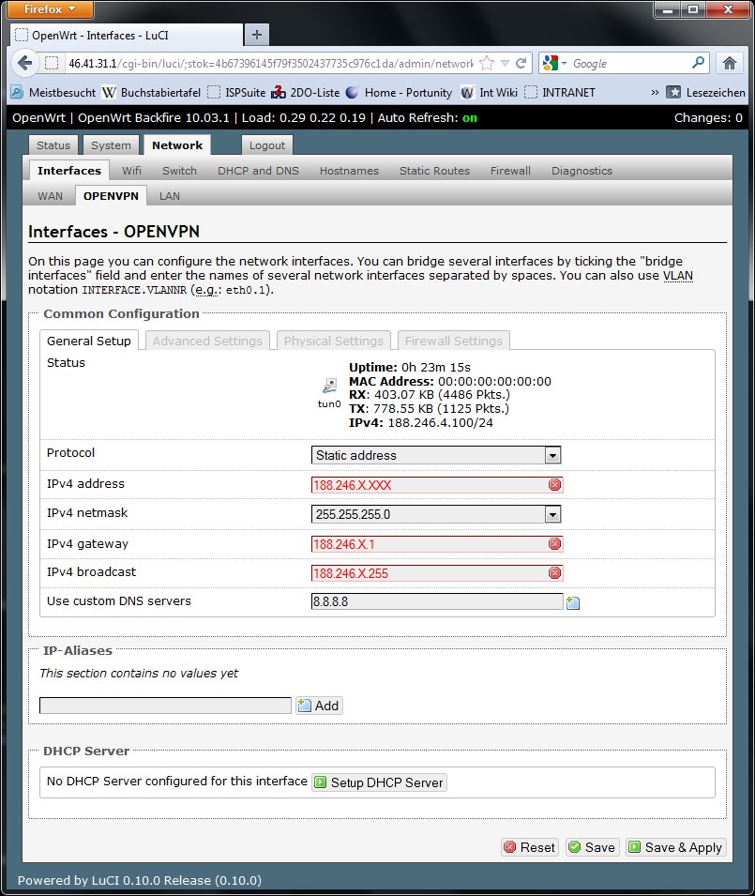Click the Google search magnifier icon
755x896 pixels.
click(x=698, y=63)
